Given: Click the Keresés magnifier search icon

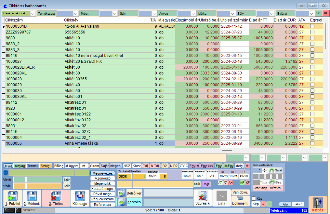Looking at the screenshot, I should 121,202.
